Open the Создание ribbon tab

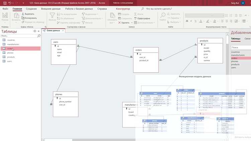click(x=31, y=9)
